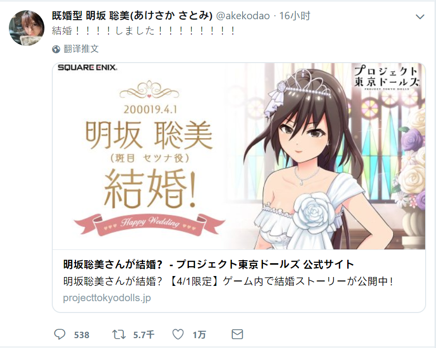The width and height of the screenshot is (436, 348).
Task: Click the Square Enix logo in card
Action: tap(87, 68)
